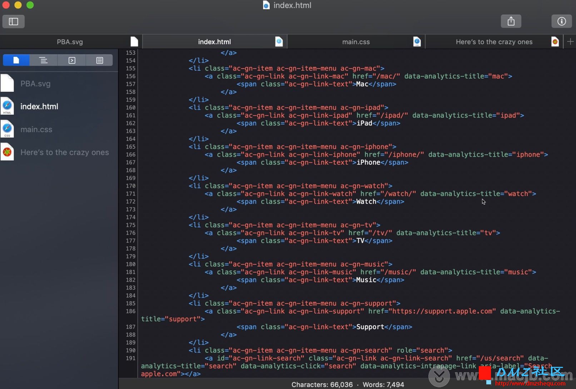576x389 pixels.
Task: Open Here's to the crazy ones in sidebar
Action: pos(59,152)
